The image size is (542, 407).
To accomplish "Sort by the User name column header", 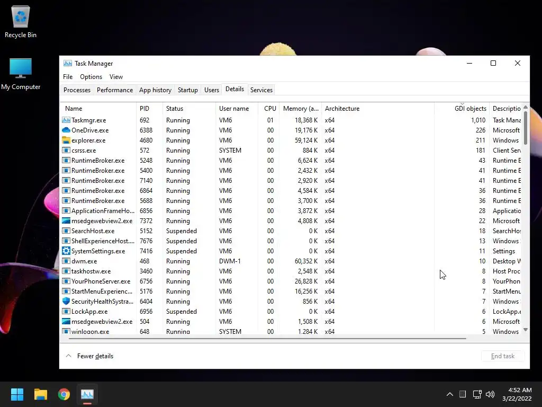I will click(237, 108).
